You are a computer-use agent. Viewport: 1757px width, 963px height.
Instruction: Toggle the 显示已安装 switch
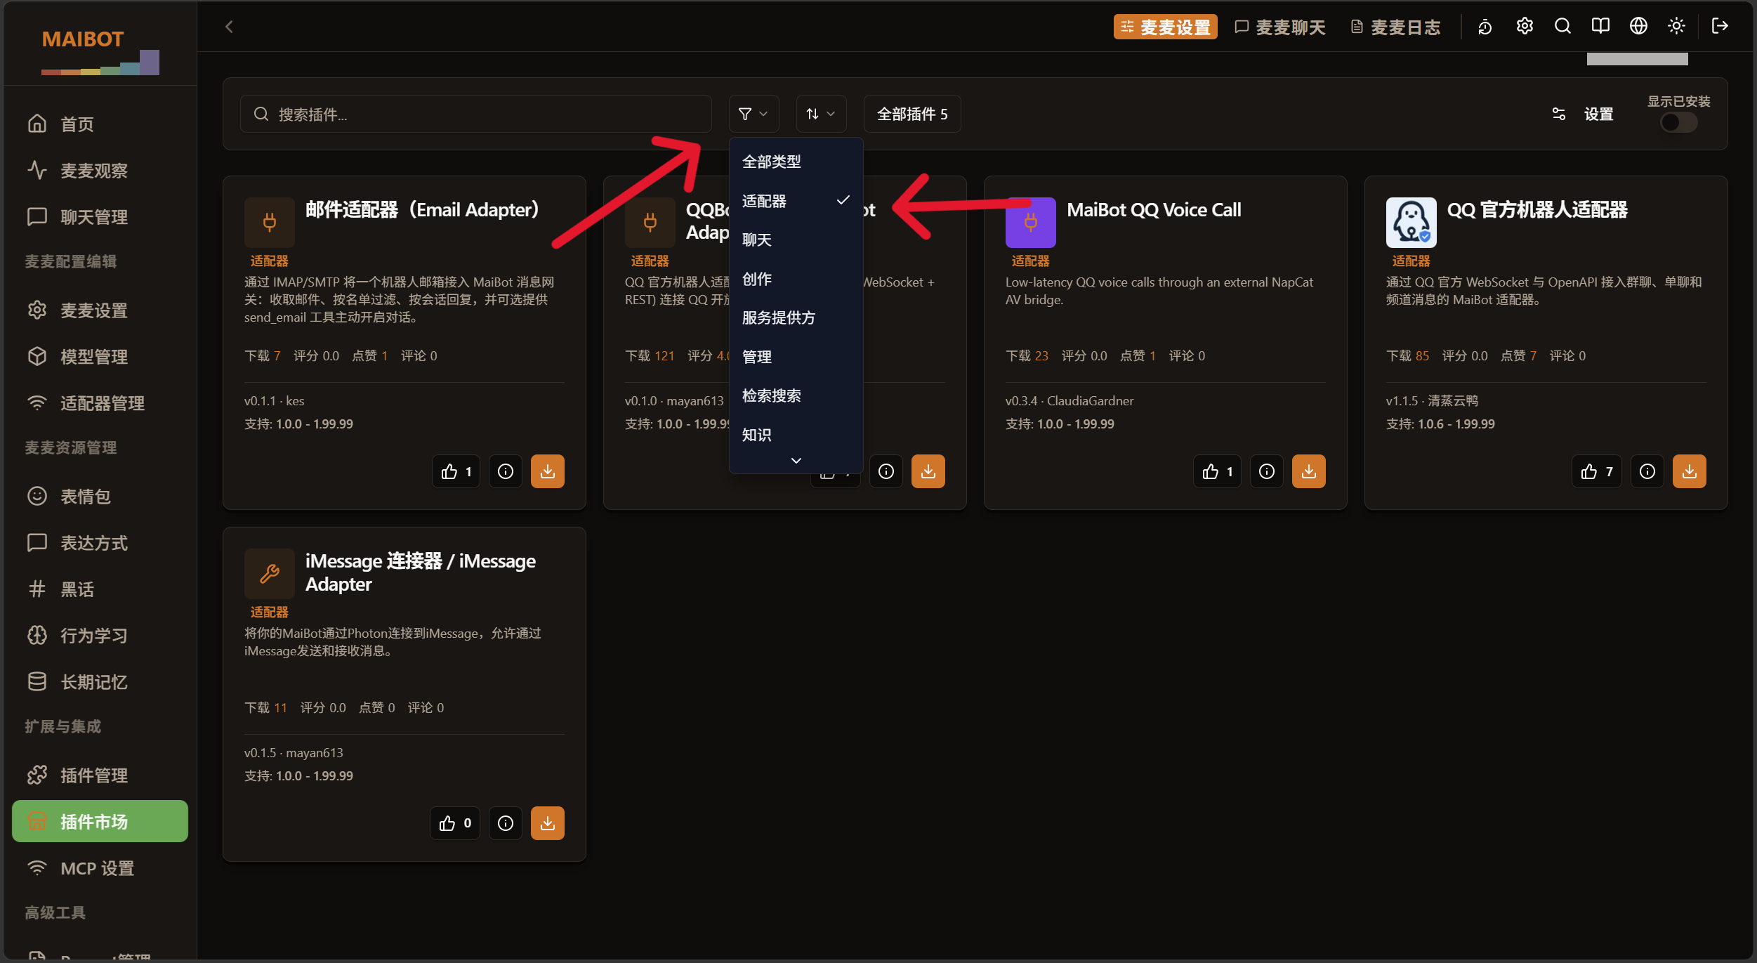coord(1679,122)
